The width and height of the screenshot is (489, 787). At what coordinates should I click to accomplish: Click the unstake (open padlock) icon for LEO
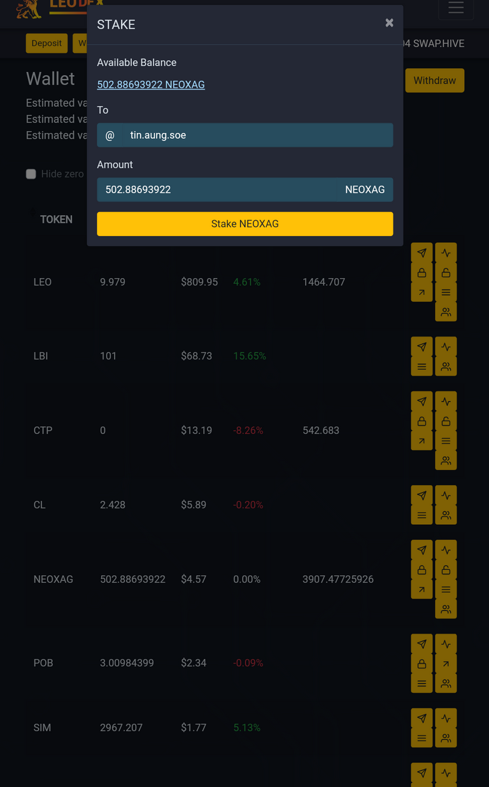[x=446, y=272]
